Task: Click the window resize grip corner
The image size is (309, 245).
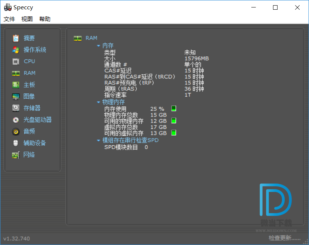Action: 306,242
